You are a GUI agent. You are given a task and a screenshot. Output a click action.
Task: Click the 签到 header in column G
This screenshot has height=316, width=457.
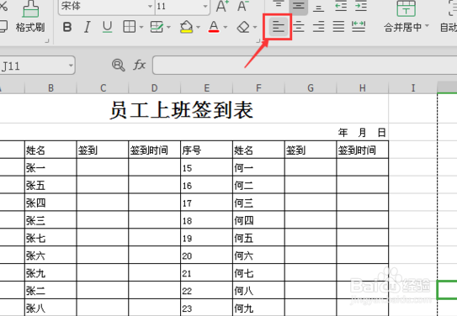click(x=311, y=150)
